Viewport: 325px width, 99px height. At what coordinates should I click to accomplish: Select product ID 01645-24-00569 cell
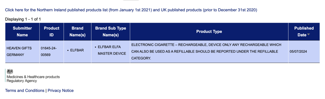tap(51, 51)
